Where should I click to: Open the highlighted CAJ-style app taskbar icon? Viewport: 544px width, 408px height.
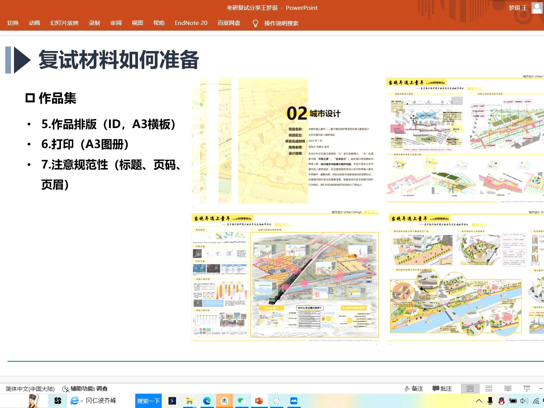[224, 401]
